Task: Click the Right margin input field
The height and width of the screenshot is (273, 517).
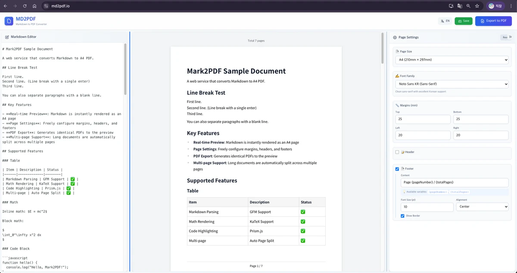Action: coord(481,135)
